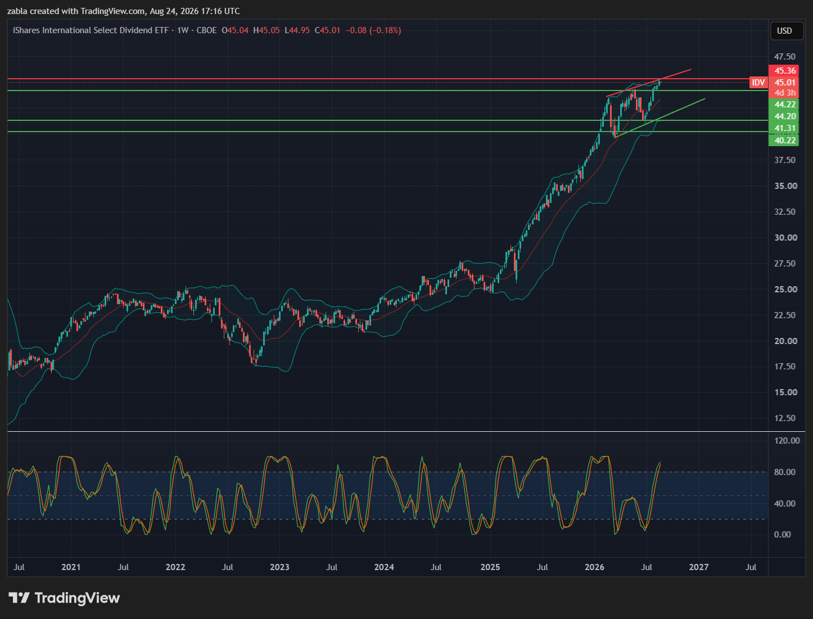Select the green 44.20 price label
This screenshot has width=813, height=619.
point(784,116)
